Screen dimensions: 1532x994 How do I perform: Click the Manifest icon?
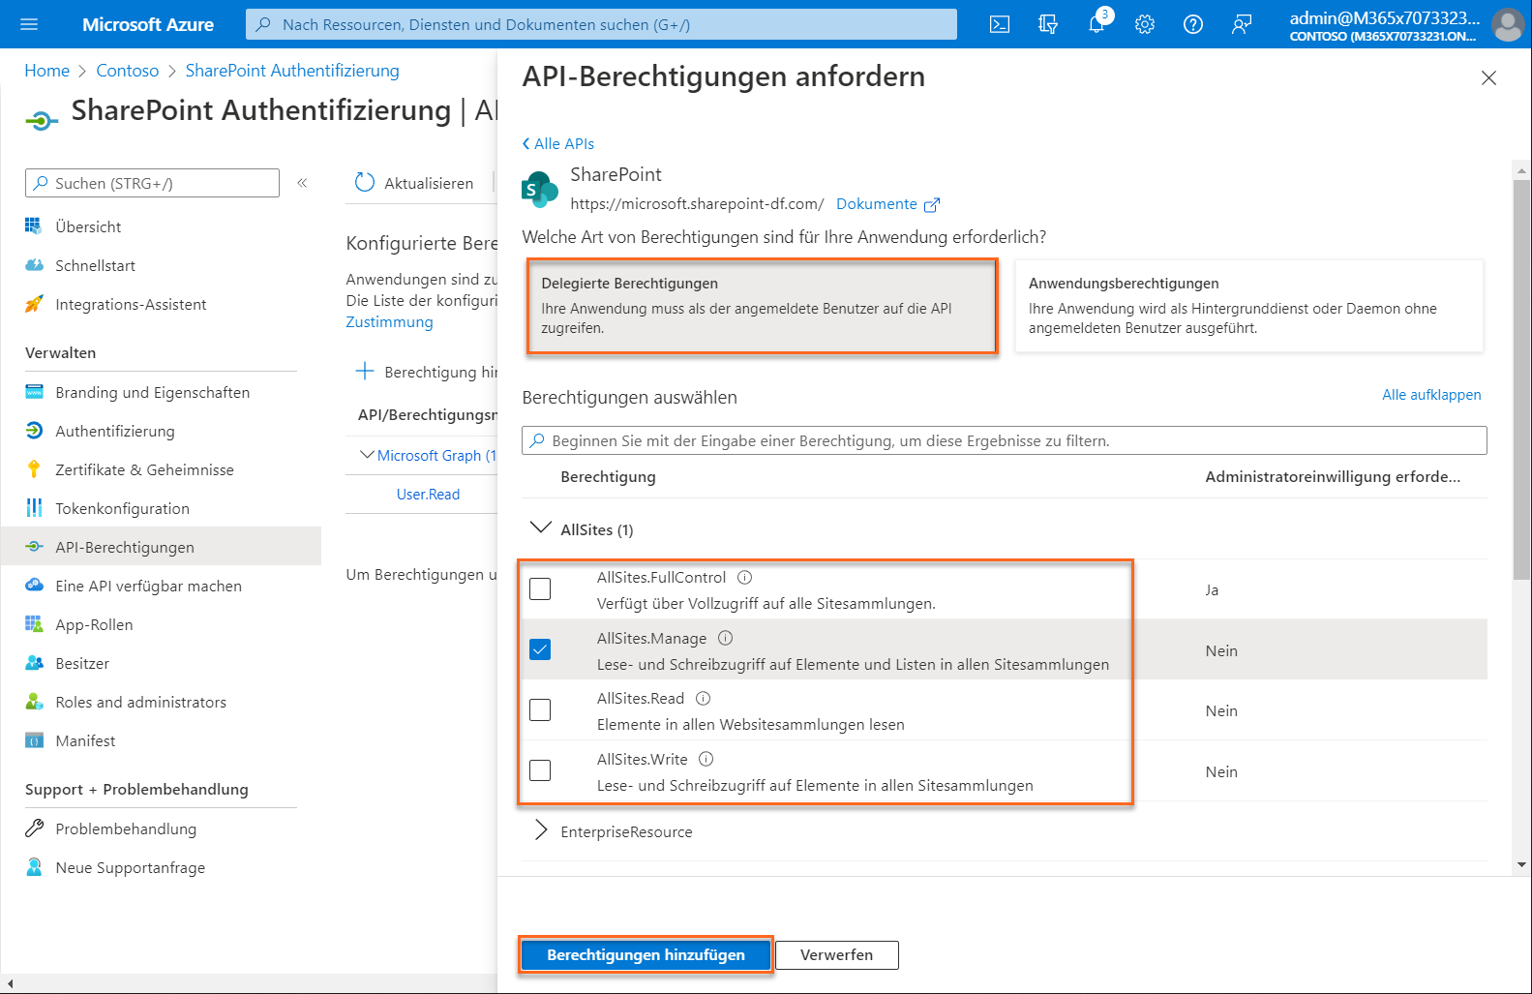click(34, 740)
